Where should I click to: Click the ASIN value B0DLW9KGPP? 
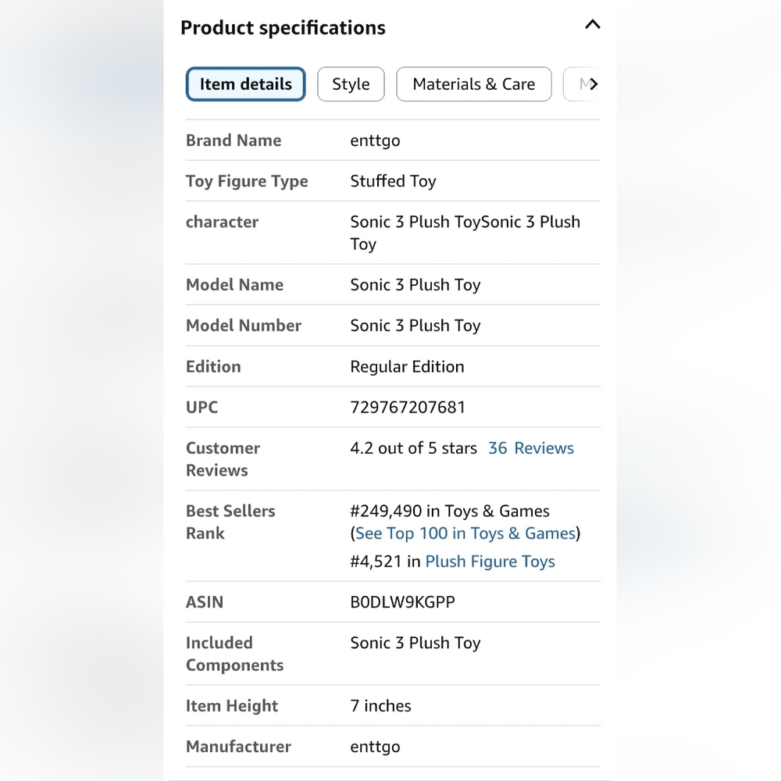tap(402, 601)
